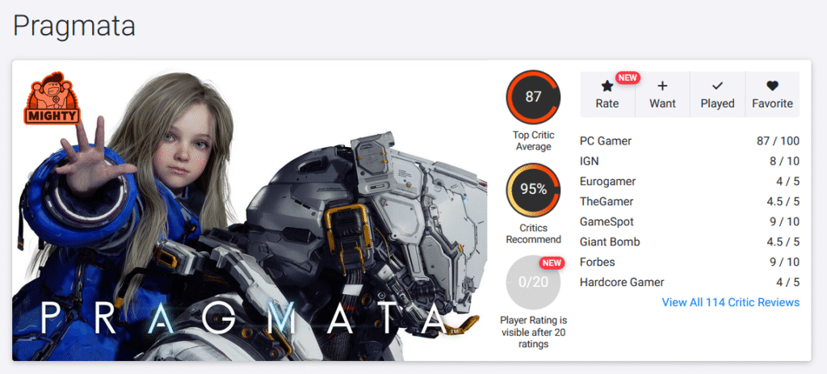Select the Forbes review entry
The height and width of the screenshot is (374, 827).
tap(690, 262)
